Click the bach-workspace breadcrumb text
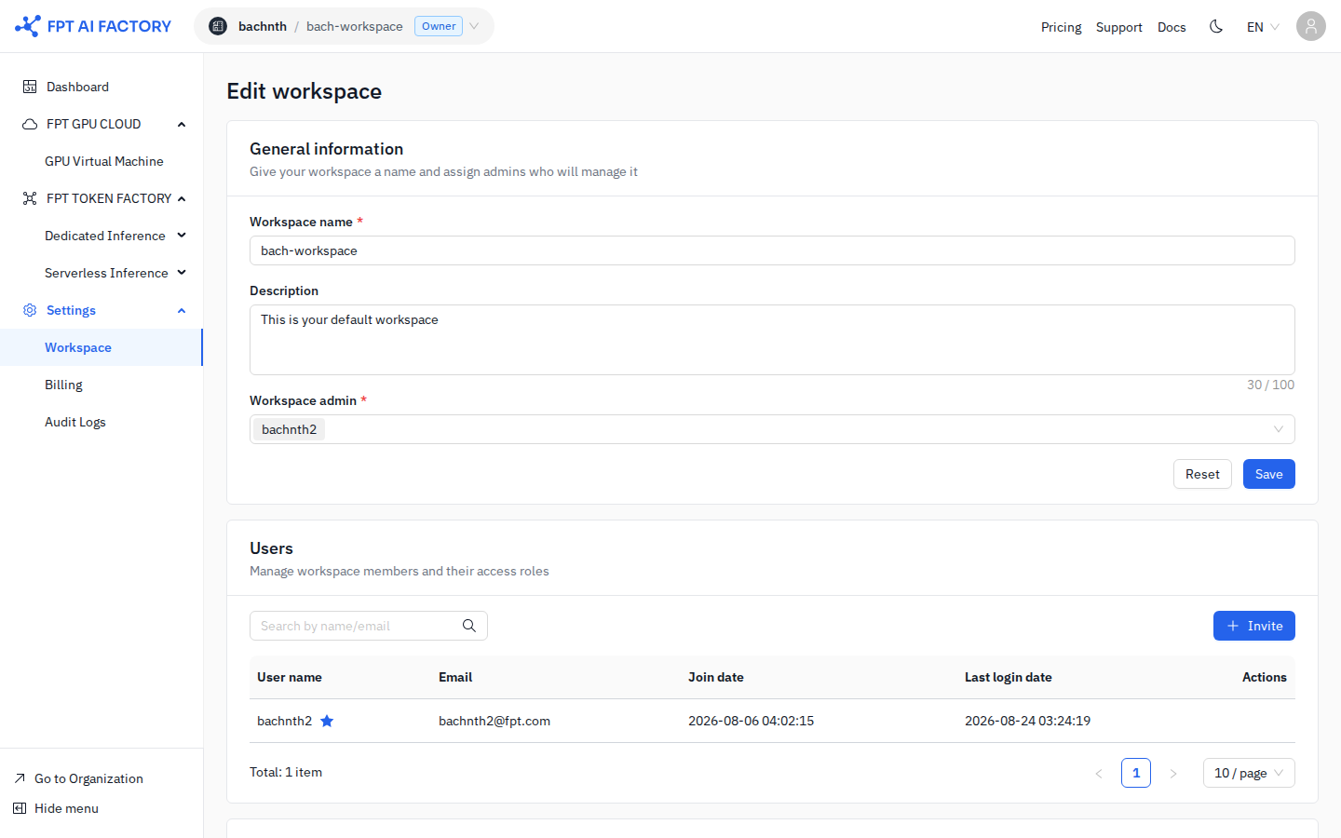1341x838 pixels. coord(355,26)
